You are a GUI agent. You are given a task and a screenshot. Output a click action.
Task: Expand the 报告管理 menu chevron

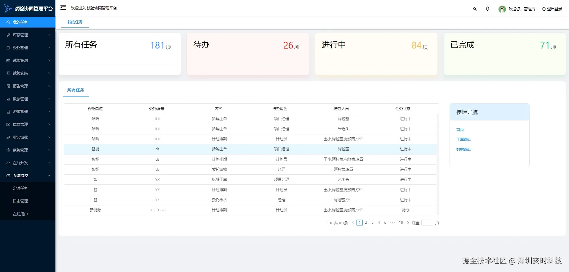pos(49,86)
